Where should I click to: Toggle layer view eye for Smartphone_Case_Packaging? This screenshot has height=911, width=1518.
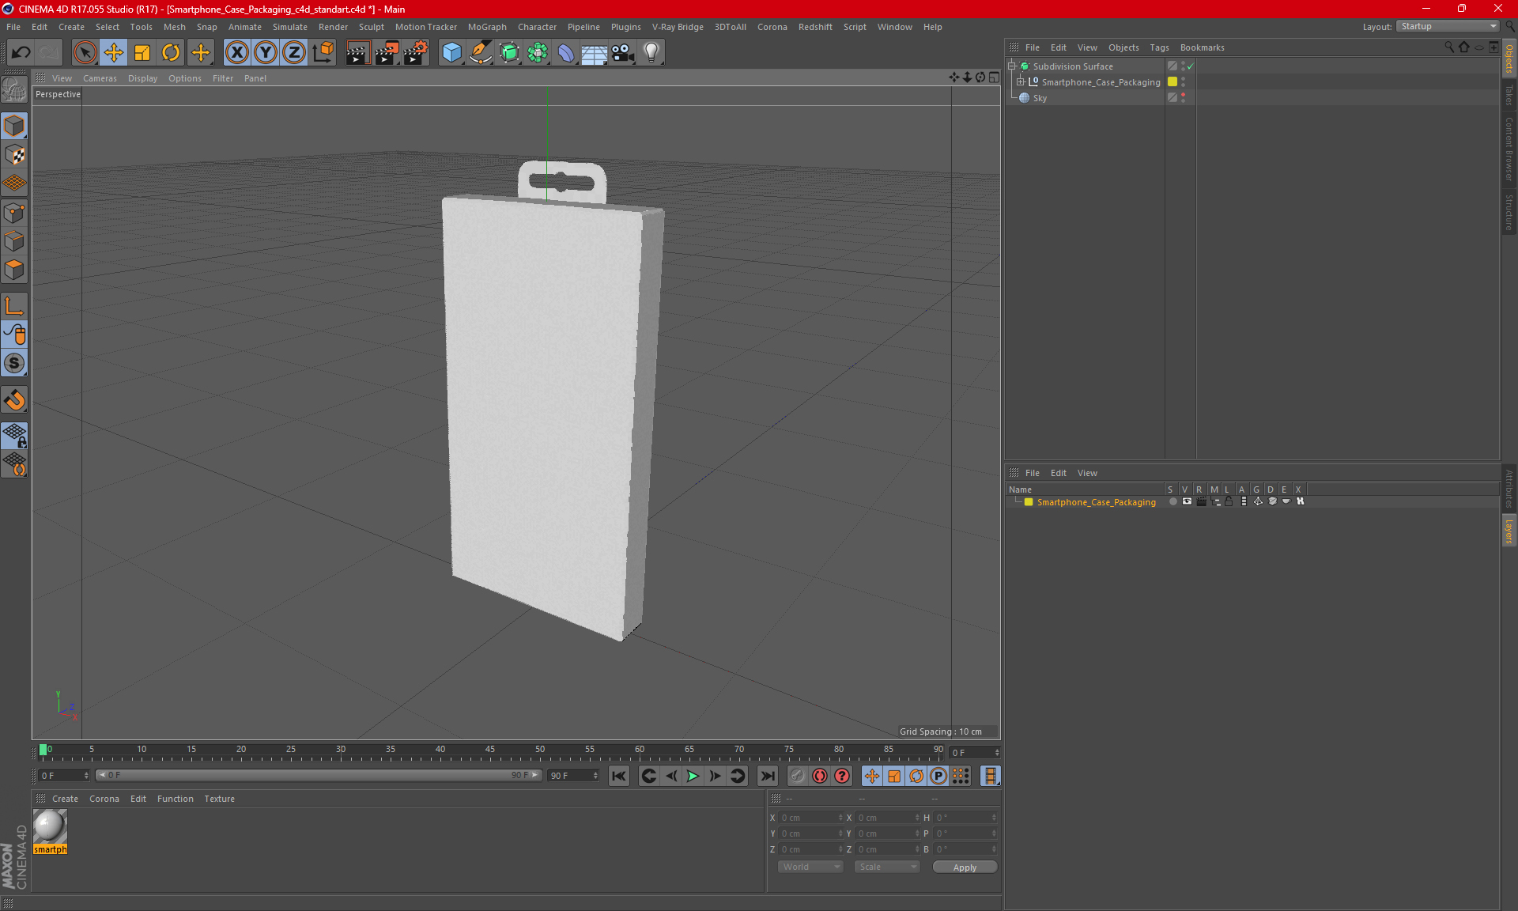tap(1187, 502)
